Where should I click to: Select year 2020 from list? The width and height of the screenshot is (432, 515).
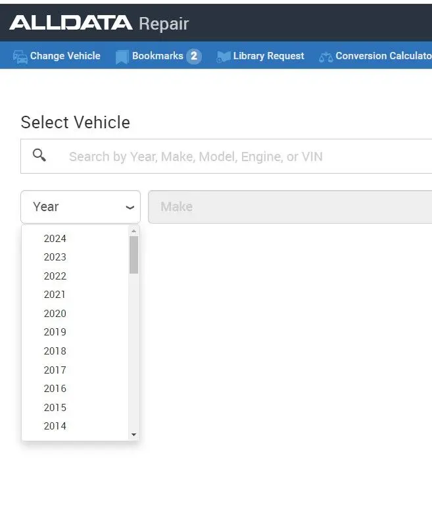click(x=75, y=313)
